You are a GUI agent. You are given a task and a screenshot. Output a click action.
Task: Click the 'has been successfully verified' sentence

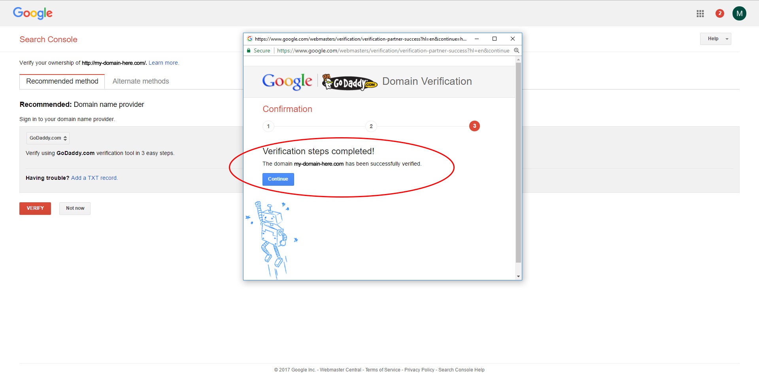(x=342, y=164)
